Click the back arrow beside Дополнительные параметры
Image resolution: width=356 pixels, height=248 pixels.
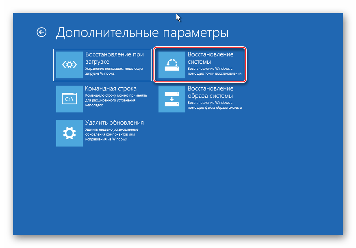41,32
